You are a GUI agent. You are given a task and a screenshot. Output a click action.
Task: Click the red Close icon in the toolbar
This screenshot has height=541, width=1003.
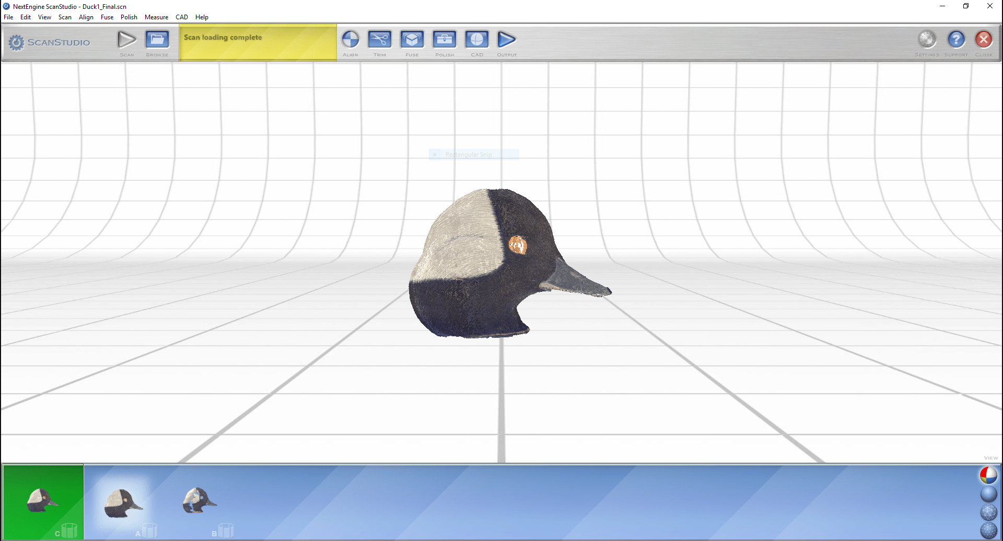[x=984, y=39]
